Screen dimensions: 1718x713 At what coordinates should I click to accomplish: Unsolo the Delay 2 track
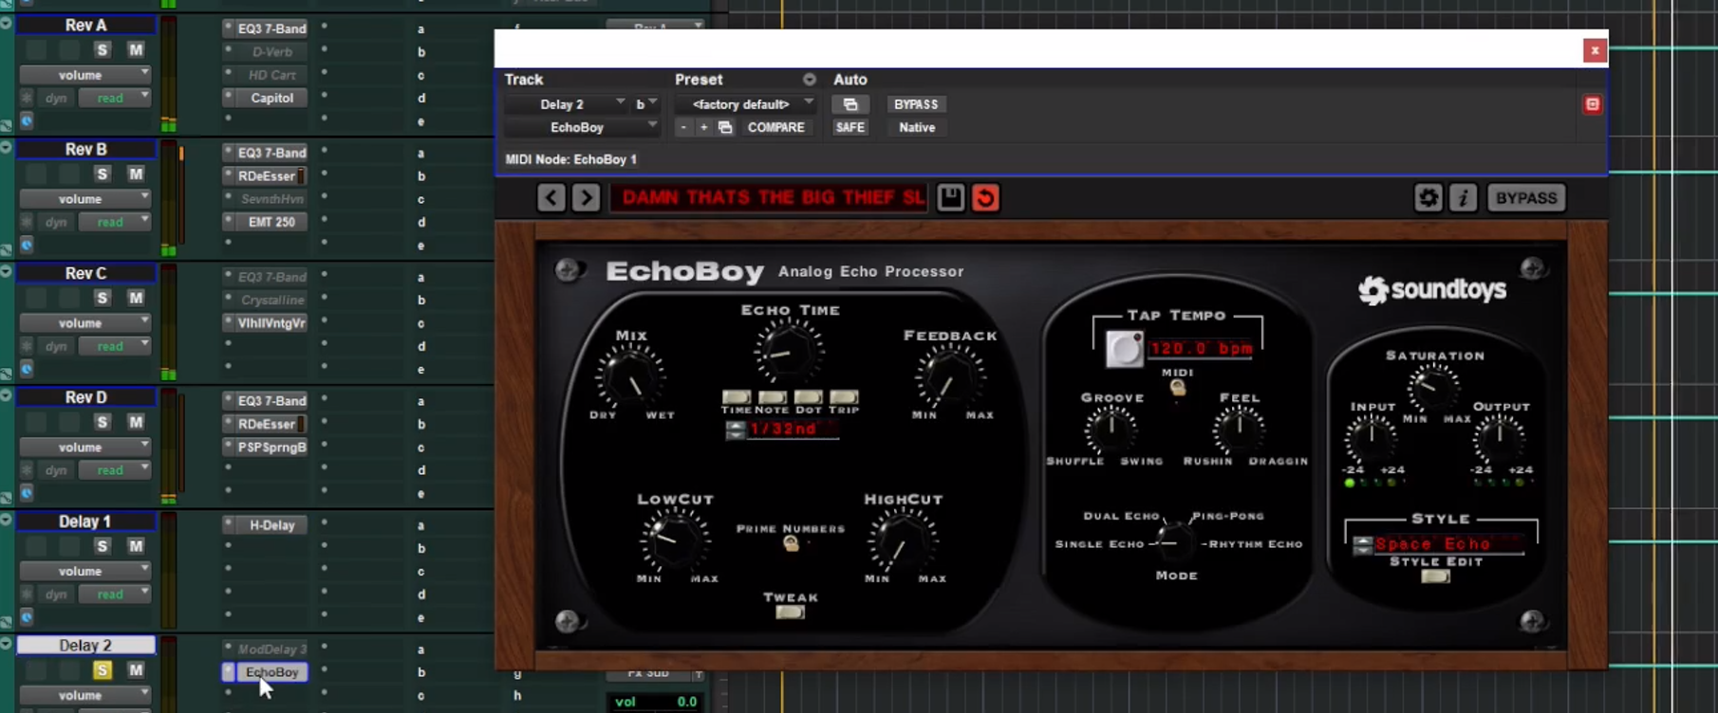click(103, 670)
